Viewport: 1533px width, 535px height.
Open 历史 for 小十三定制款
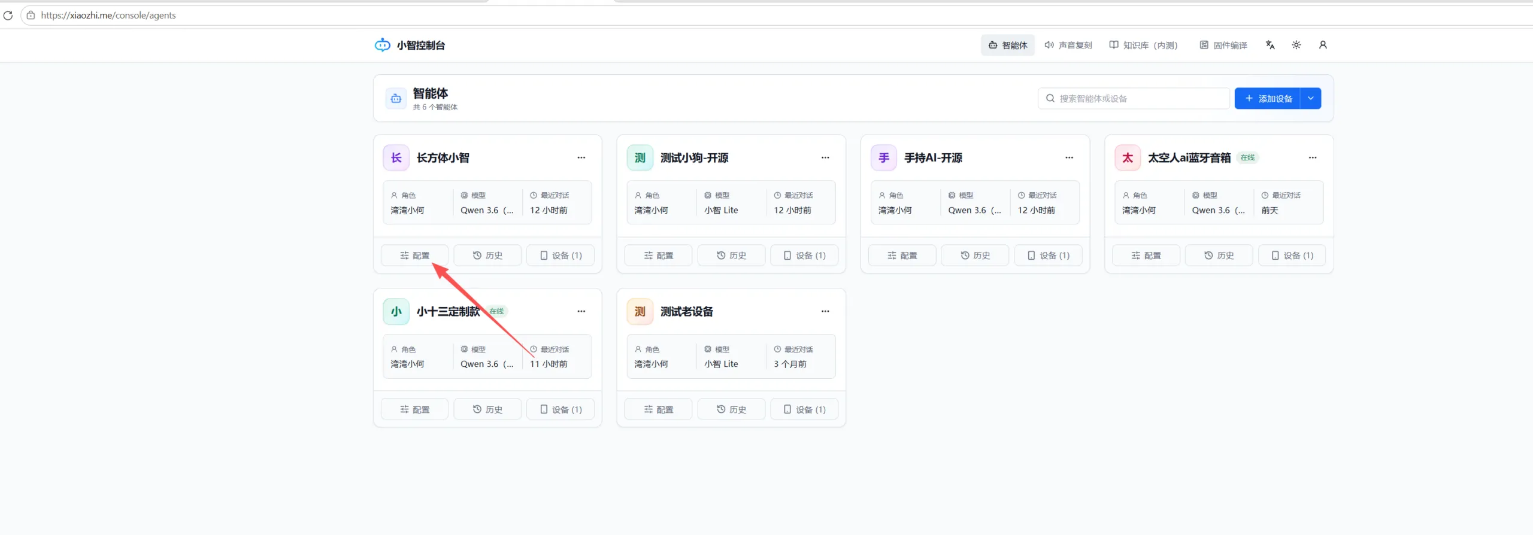coord(487,409)
